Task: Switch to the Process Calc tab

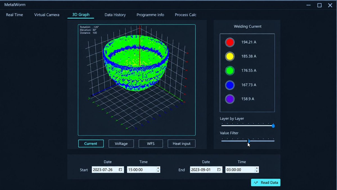Action: (x=186, y=15)
